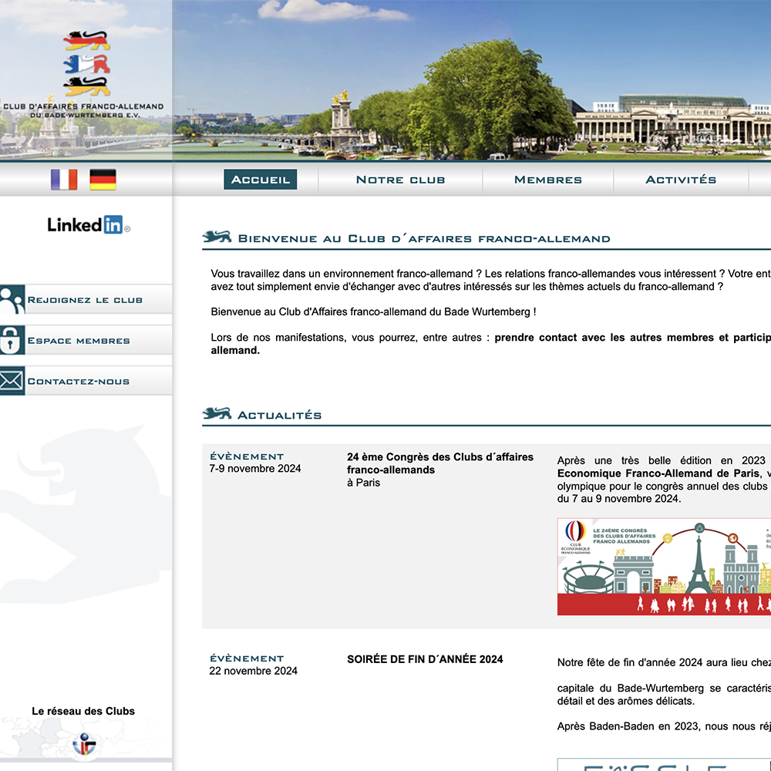Click the envelope icon for Contactez-nous
The image size is (771, 771).
[12, 381]
